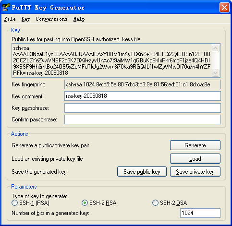
Task: Close the PuTTY Key Generator window
Action: [224, 8]
